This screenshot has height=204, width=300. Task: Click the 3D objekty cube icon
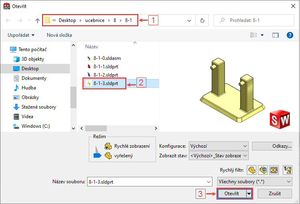[16, 59]
